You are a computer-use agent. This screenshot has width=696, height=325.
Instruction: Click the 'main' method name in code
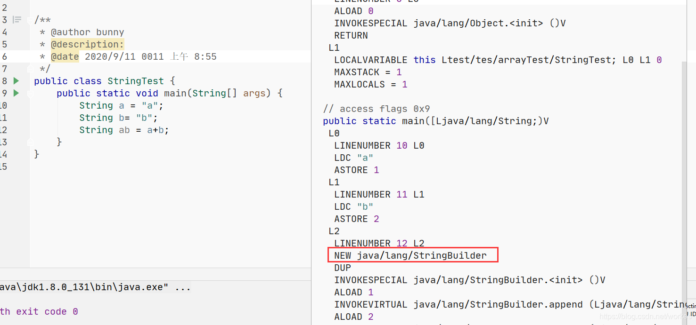pyautogui.click(x=175, y=93)
